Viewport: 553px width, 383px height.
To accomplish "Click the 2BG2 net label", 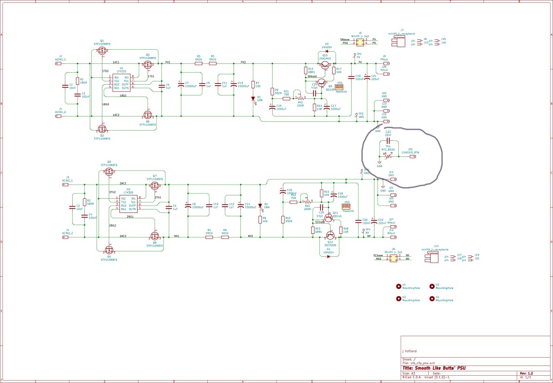I will point(113,225).
